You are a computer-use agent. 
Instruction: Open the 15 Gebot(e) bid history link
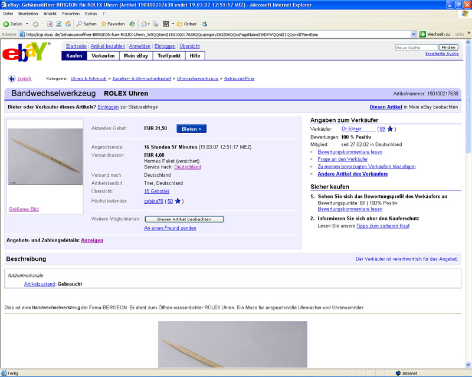pos(156,191)
